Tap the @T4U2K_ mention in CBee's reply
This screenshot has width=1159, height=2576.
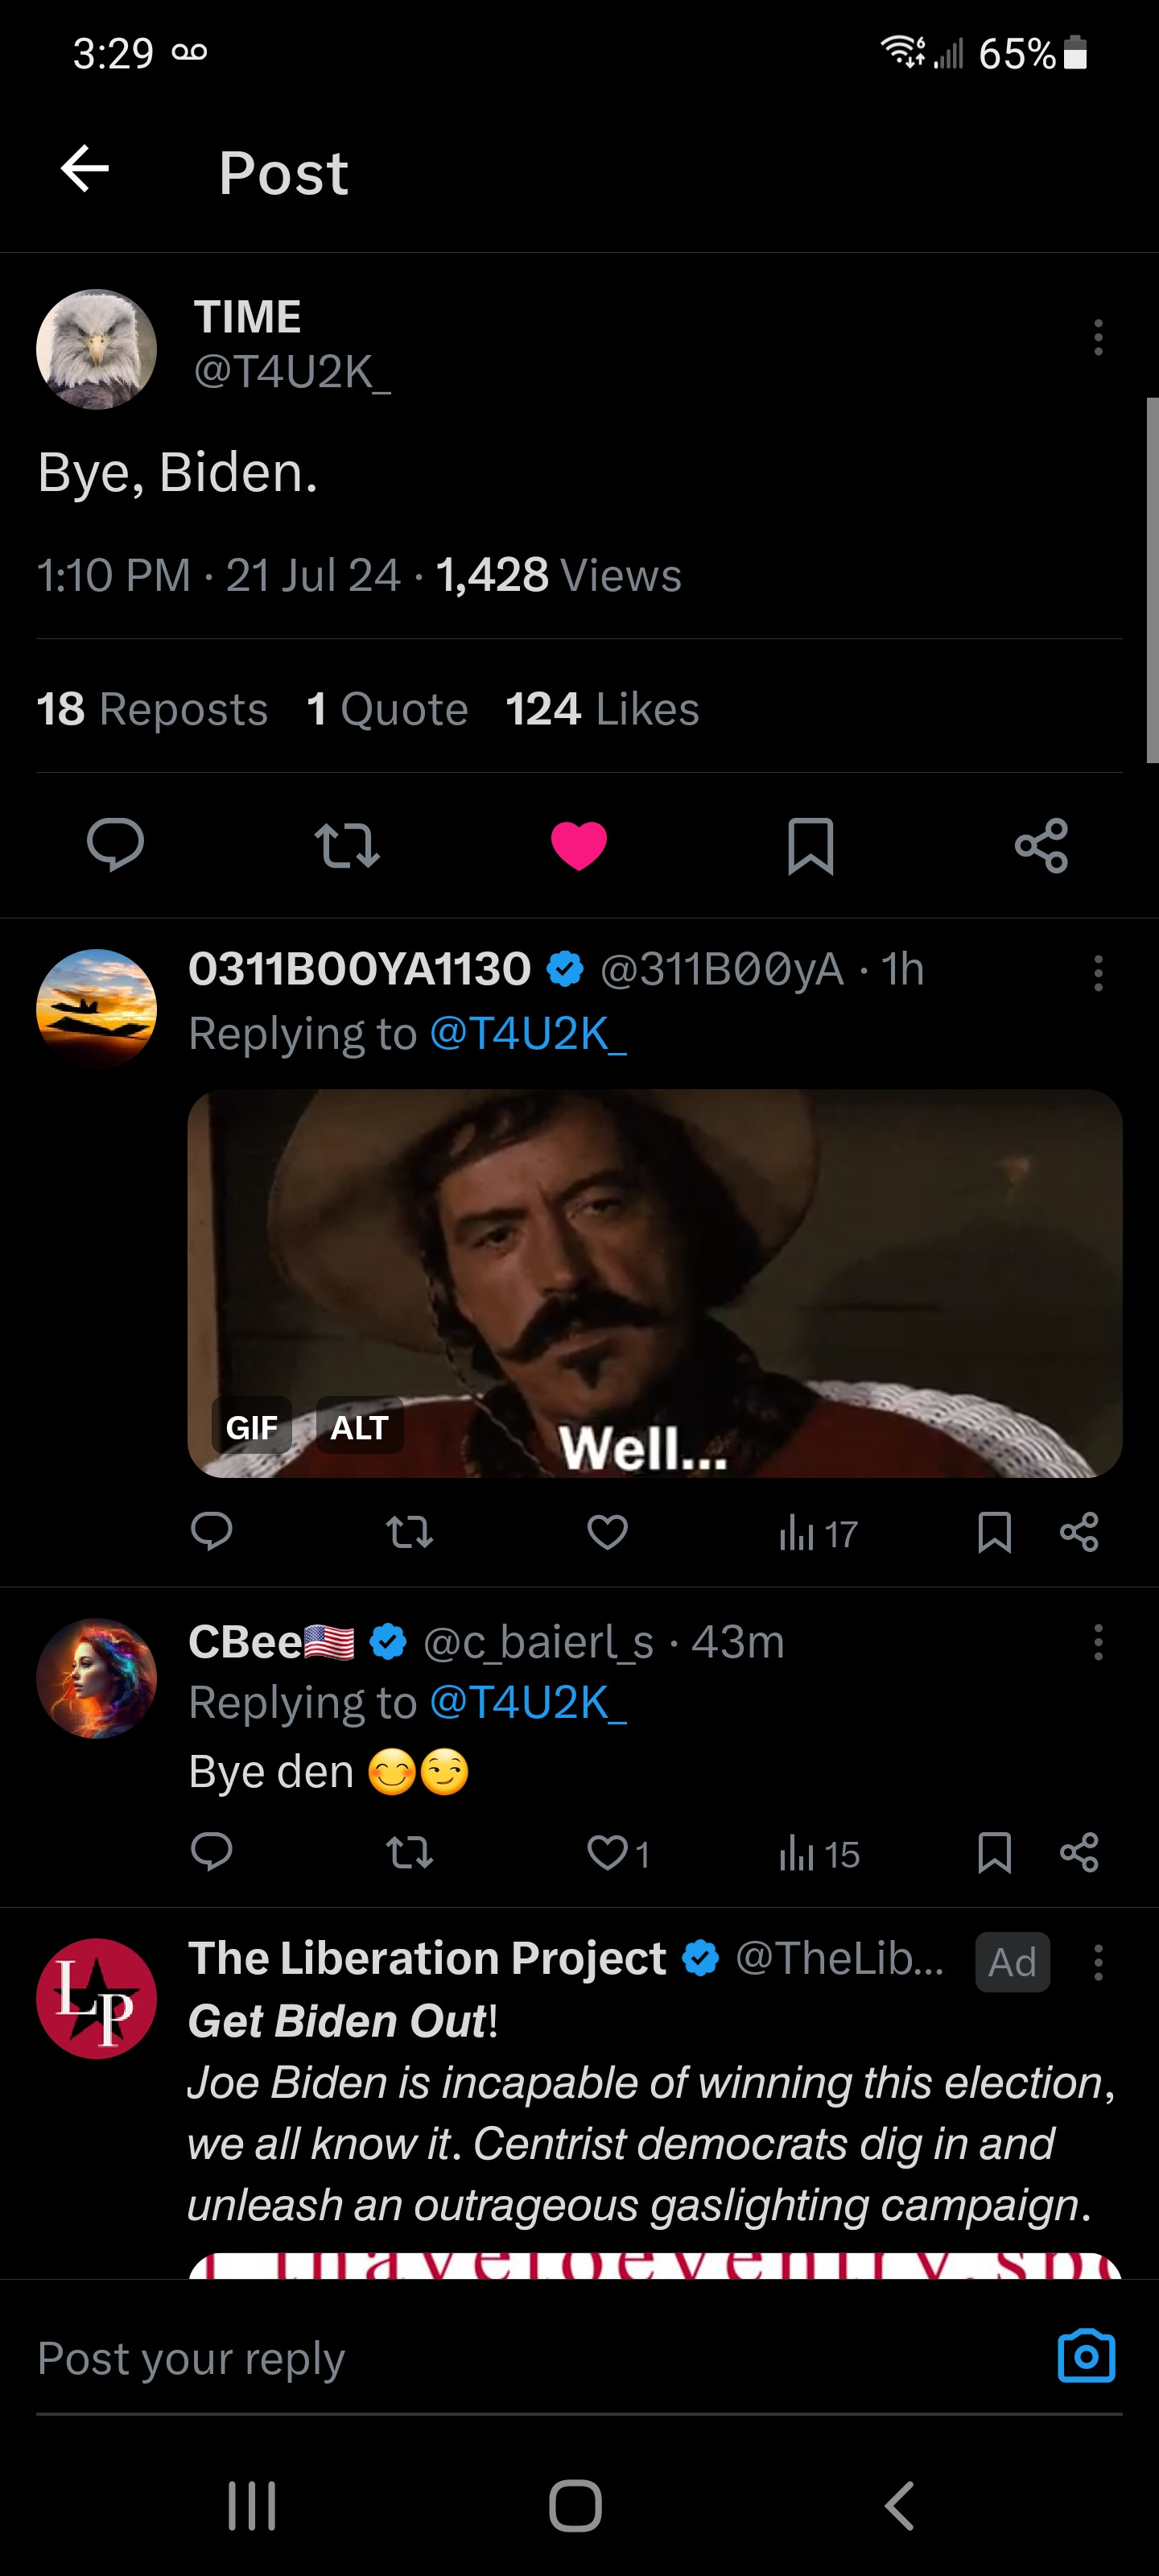click(528, 1703)
